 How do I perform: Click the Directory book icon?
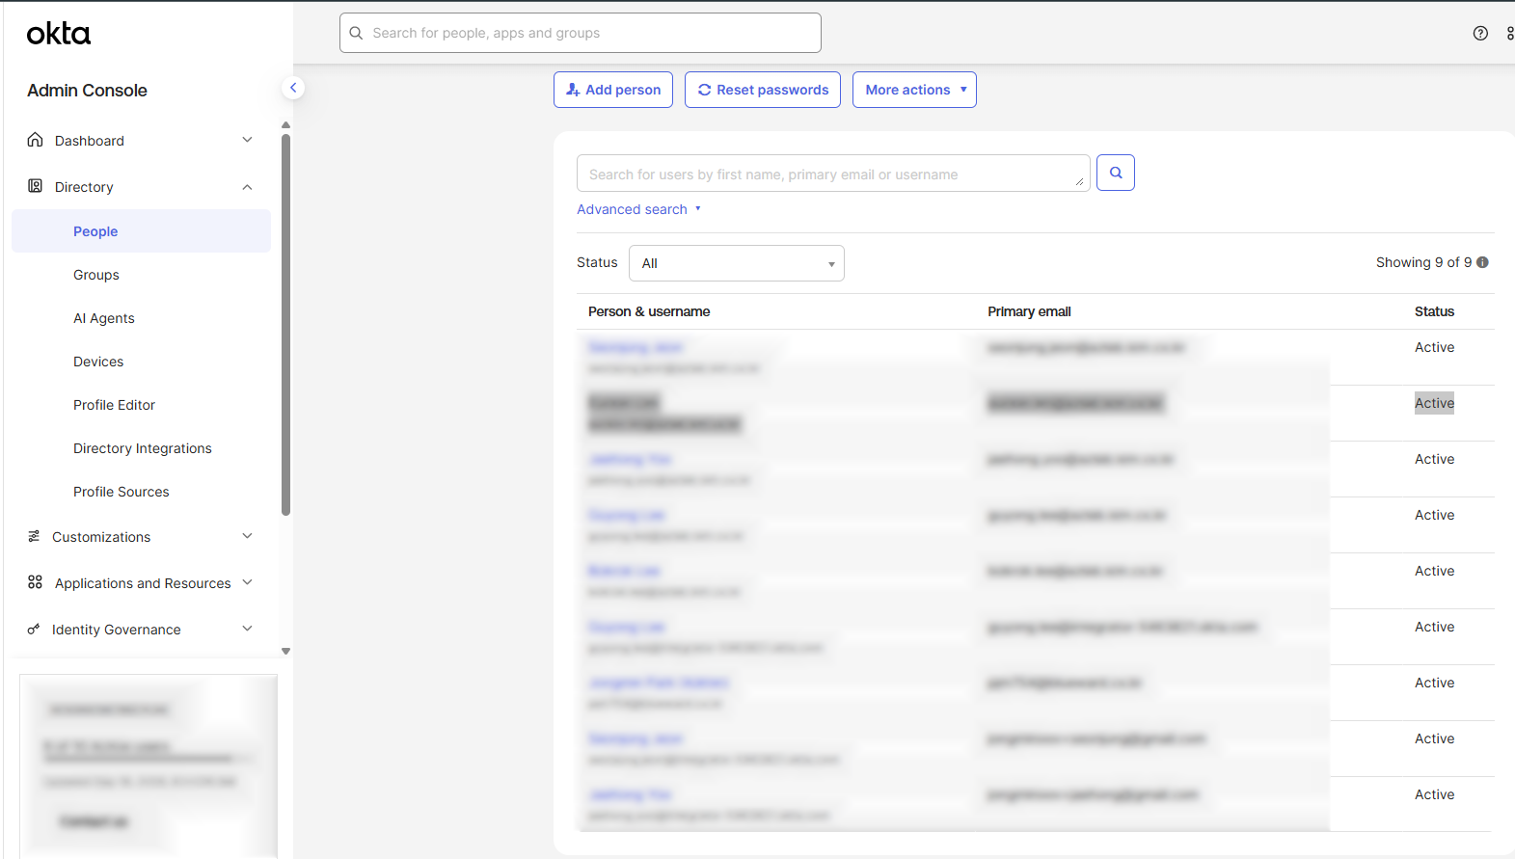(x=35, y=186)
